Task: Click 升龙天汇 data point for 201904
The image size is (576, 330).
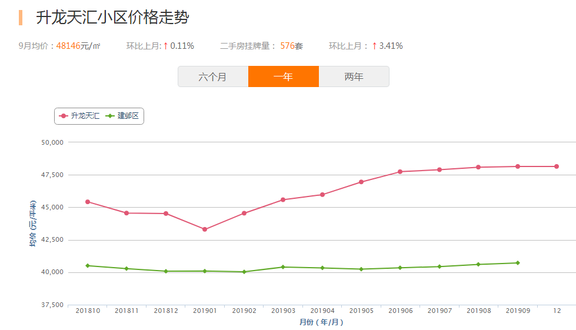Action: [322, 195]
